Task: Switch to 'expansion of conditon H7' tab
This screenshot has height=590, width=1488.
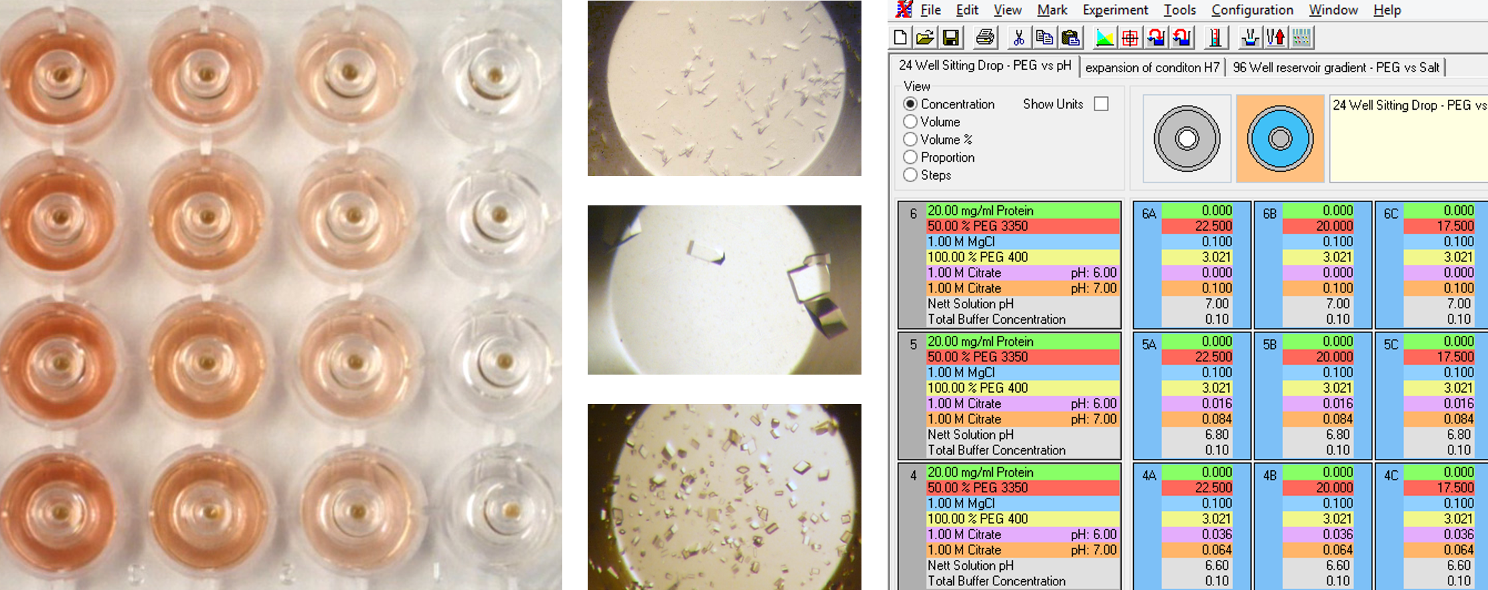Action: tap(1152, 68)
